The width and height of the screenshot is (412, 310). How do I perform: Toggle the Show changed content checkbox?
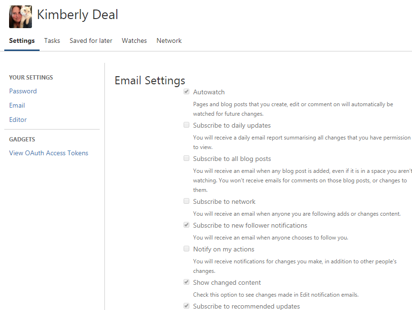point(186,282)
